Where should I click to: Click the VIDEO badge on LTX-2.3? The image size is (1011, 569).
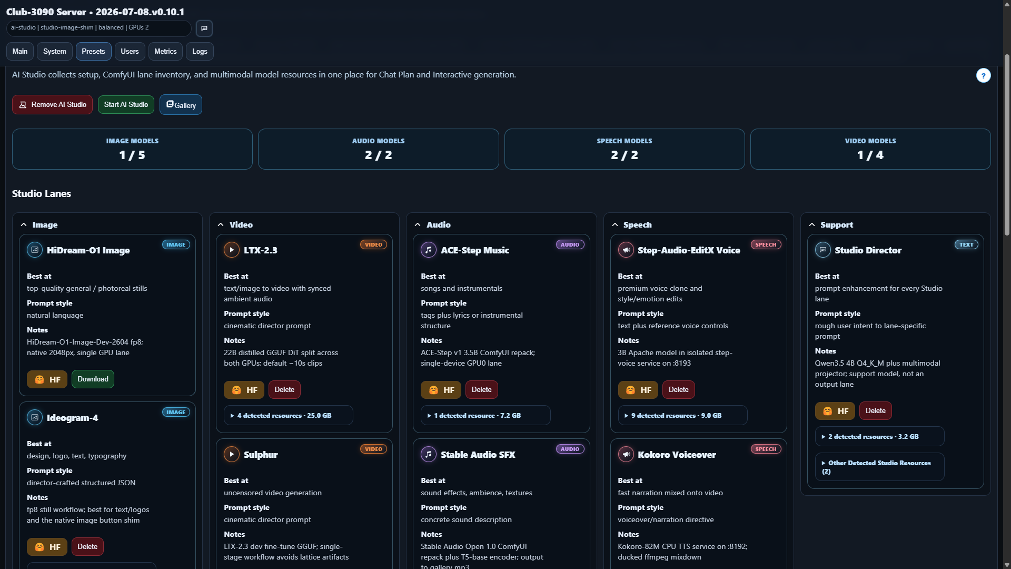(x=373, y=245)
